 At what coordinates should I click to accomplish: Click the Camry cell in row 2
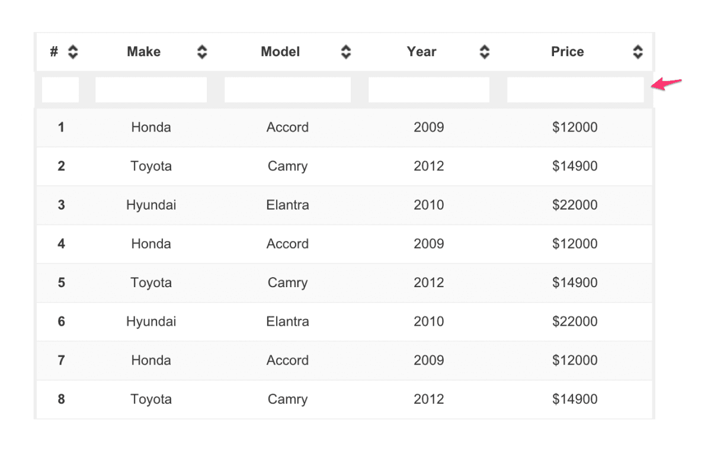tap(287, 166)
